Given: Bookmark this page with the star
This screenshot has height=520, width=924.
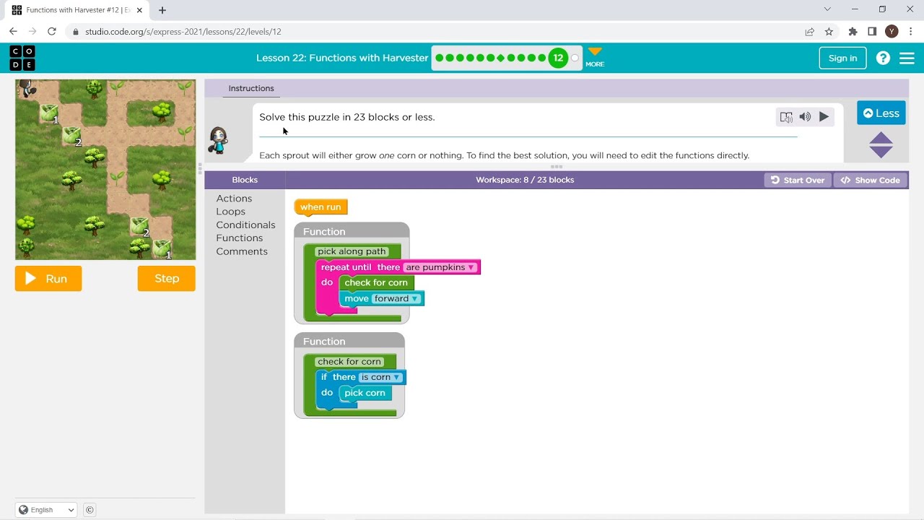Looking at the screenshot, I should tap(829, 31).
